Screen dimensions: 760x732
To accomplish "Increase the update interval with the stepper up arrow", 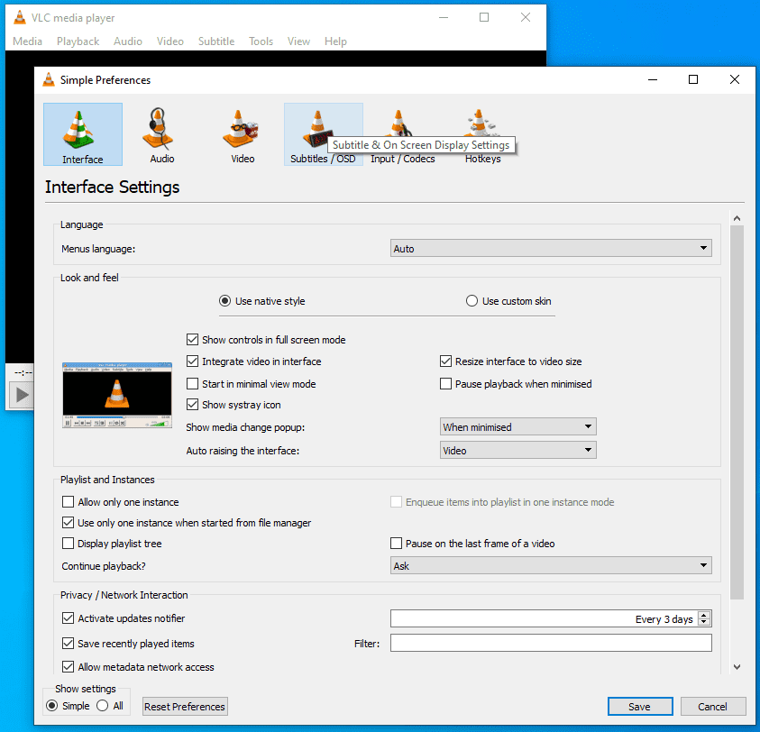I will (704, 615).
